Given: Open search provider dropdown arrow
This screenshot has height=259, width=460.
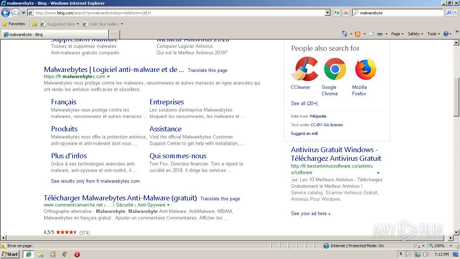Looking at the screenshot, I should pyautogui.click(x=455, y=13).
